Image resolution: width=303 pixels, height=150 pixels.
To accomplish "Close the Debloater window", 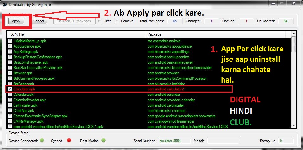I will pos(294,3).
